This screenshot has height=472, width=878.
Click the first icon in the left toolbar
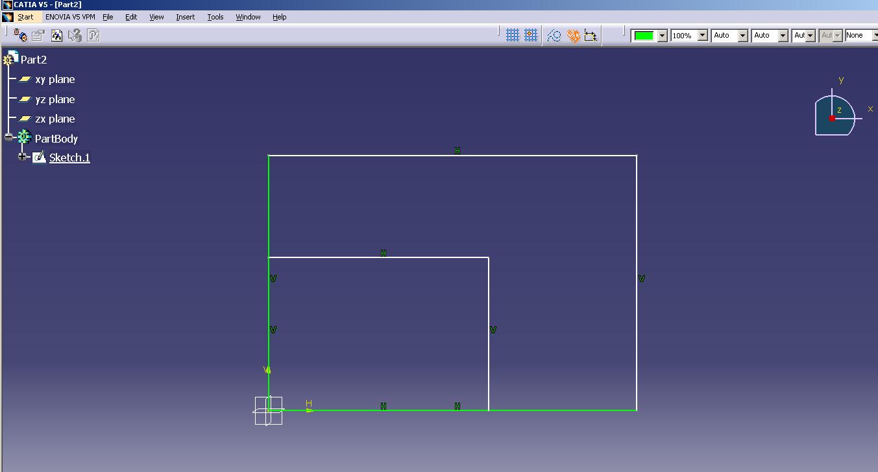coord(20,35)
